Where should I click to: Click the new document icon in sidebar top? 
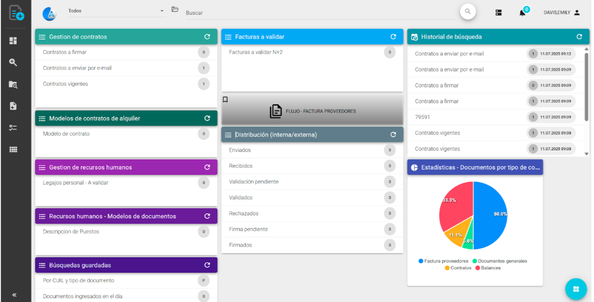coord(16,13)
